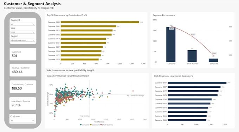
Task: Open the Customer slicer dropdown
Action: coord(22,120)
